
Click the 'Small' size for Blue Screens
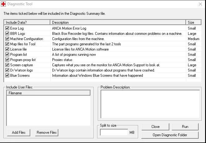(192, 76)
